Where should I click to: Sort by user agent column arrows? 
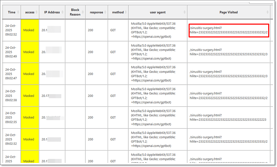coord(185,12)
